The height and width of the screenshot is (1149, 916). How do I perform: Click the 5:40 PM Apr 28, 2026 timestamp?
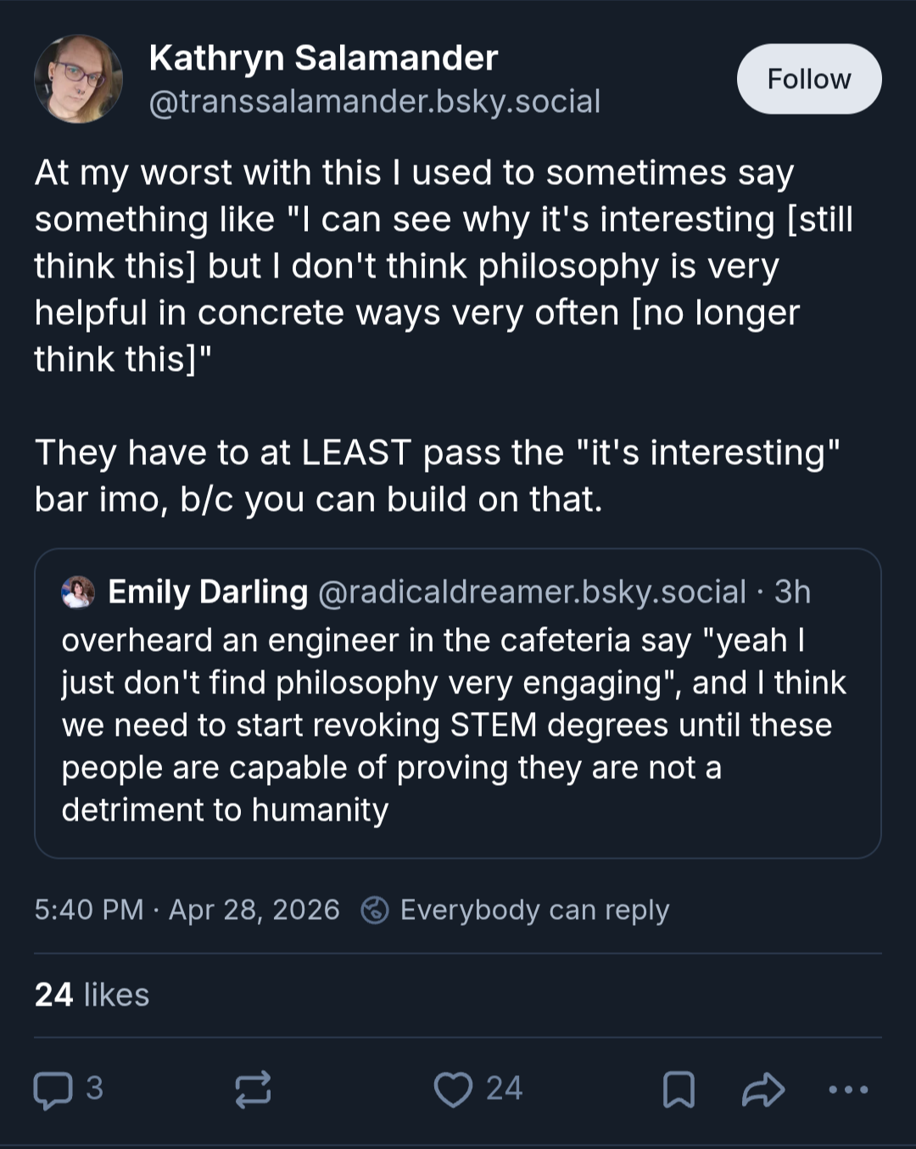[187, 910]
